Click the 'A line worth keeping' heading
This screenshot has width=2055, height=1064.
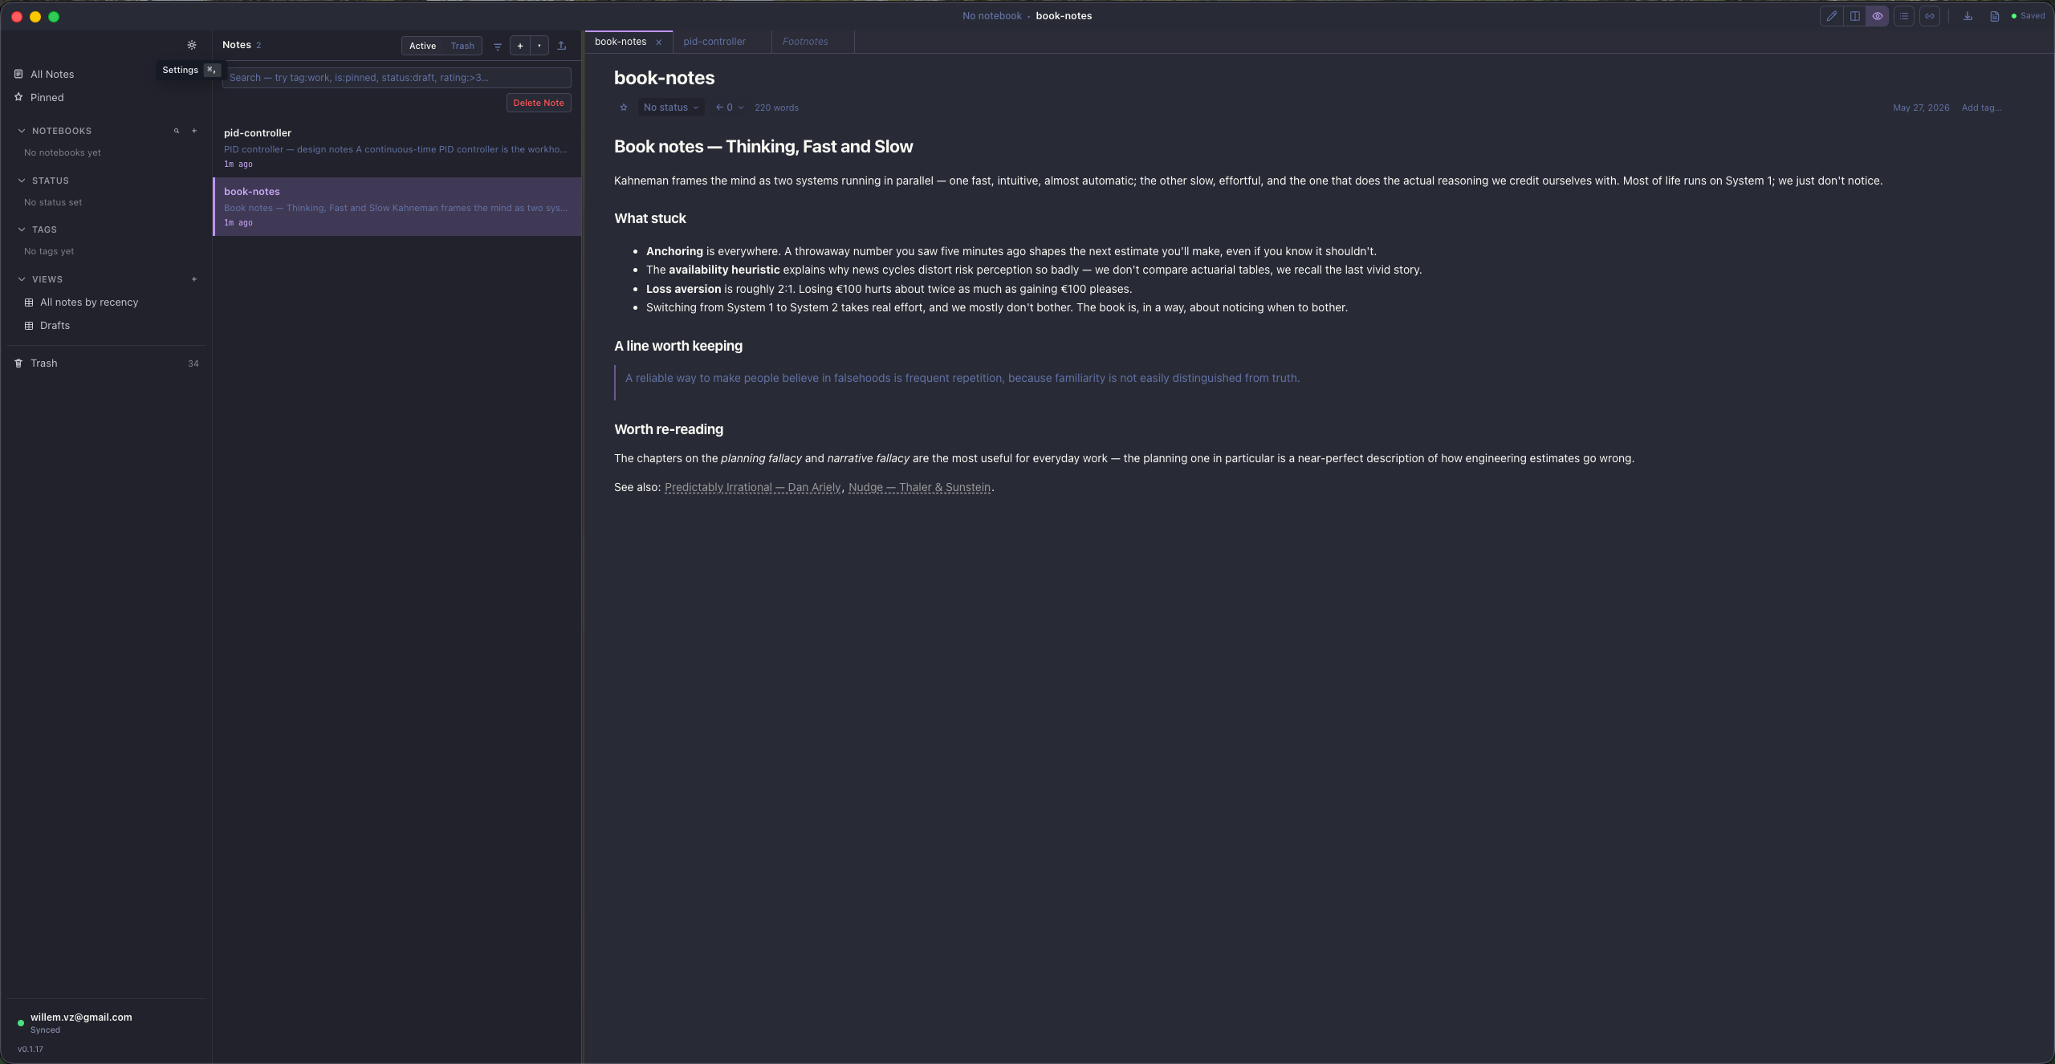coord(678,346)
